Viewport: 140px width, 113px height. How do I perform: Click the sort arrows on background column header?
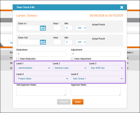coord(133,53)
